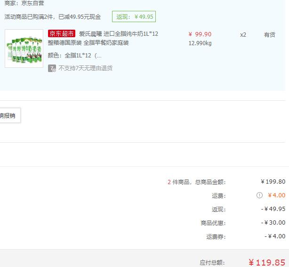Click the cashback deduction -¥49.95 in summary
Screen dimensions: 289x267
273,209
